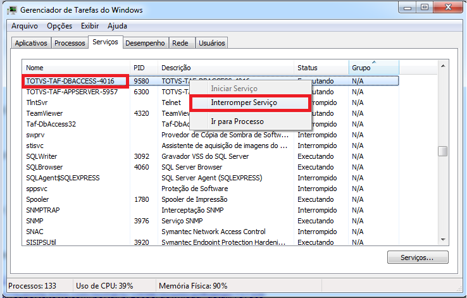The width and height of the screenshot is (467, 298).
Task: Open the Exibir menu
Action: (90, 26)
